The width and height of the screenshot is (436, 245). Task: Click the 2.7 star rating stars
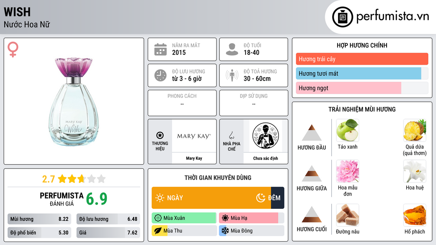click(x=82, y=179)
